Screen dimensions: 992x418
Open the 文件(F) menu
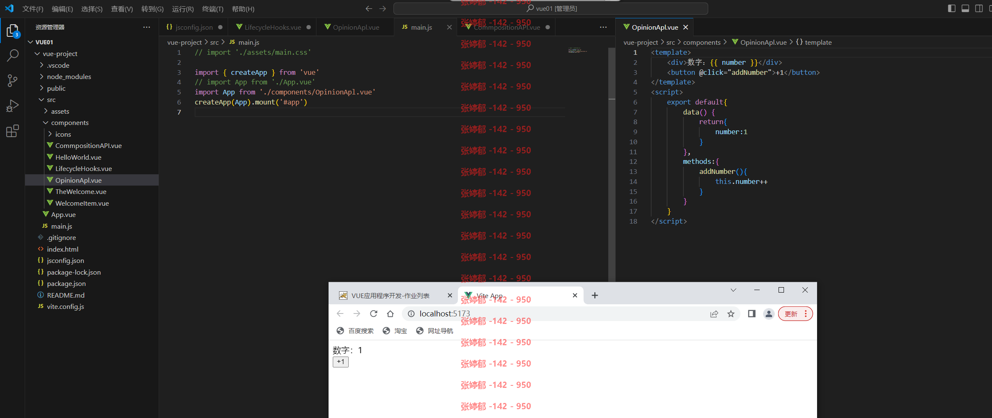(x=33, y=9)
